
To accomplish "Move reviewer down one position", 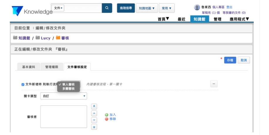I will pos(94,120).
